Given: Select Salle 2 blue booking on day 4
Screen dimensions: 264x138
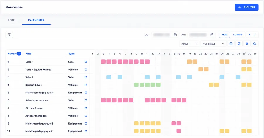Looking at the screenshot, I should pos(109,77).
